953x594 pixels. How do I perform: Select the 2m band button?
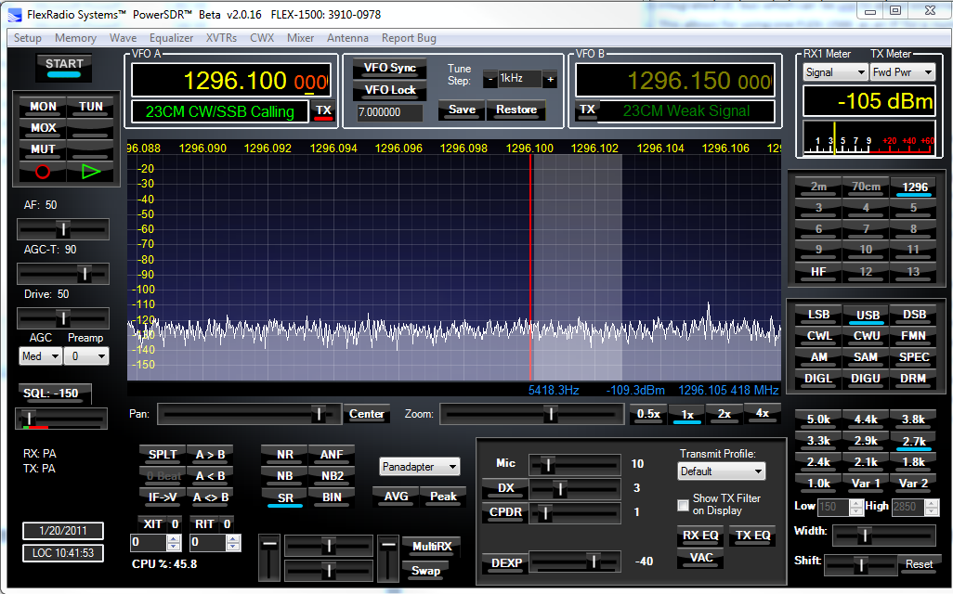coord(818,187)
